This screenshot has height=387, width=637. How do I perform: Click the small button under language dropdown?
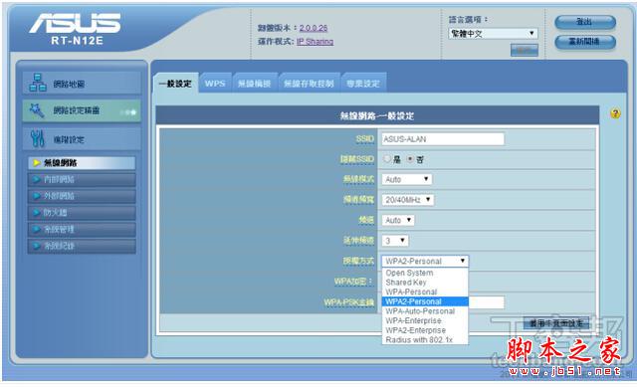pos(525,50)
